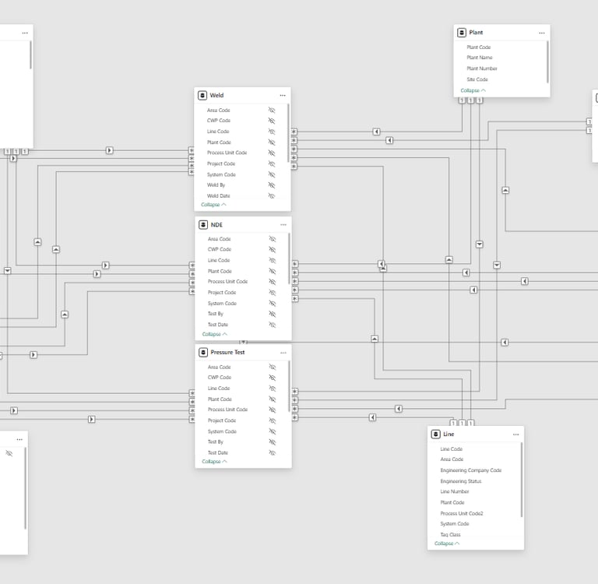Toggle visibility of Pressure Test Area Code
598x584 pixels.
pos(273,367)
